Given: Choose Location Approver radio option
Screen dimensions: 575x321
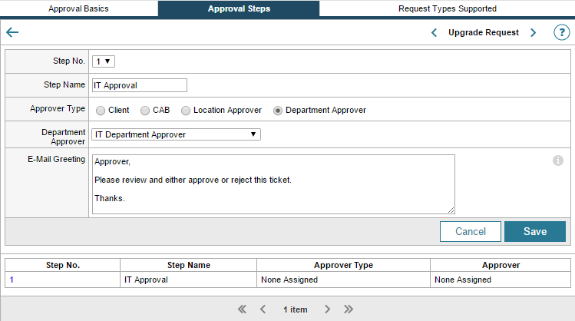Looking at the screenshot, I should pos(186,111).
